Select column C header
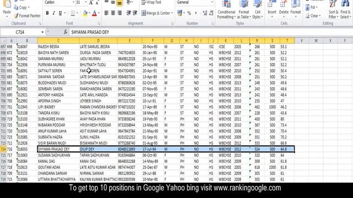This screenshot has width=353, height=198. (x=58, y=41)
